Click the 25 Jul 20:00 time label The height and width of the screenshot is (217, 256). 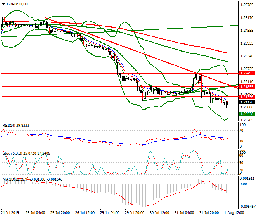click(60, 213)
